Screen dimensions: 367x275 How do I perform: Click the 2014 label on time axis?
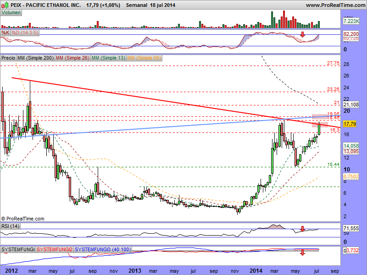pyautogui.click(x=256, y=271)
